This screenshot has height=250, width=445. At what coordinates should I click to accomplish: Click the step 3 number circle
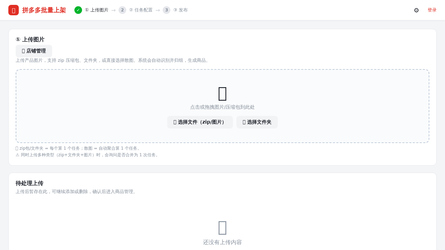pyautogui.click(x=167, y=10)
